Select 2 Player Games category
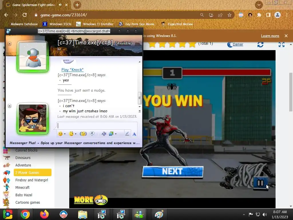 tap(33, 172)
